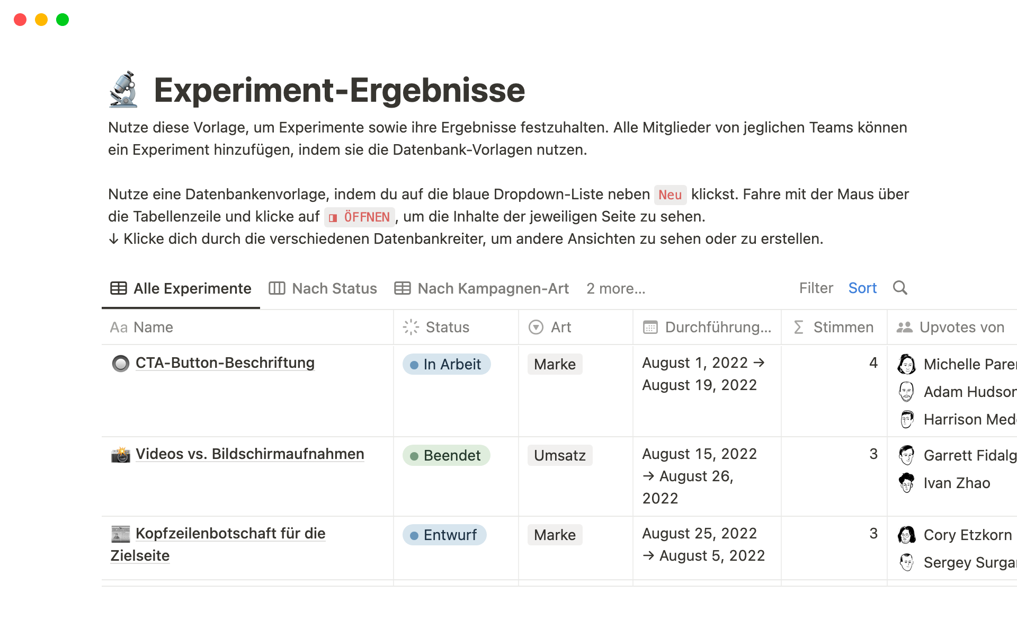The height and width of the screenshot is (636, 1017).
Task: Click Ivan Zhao's avatar
Action: pos(906,483)
